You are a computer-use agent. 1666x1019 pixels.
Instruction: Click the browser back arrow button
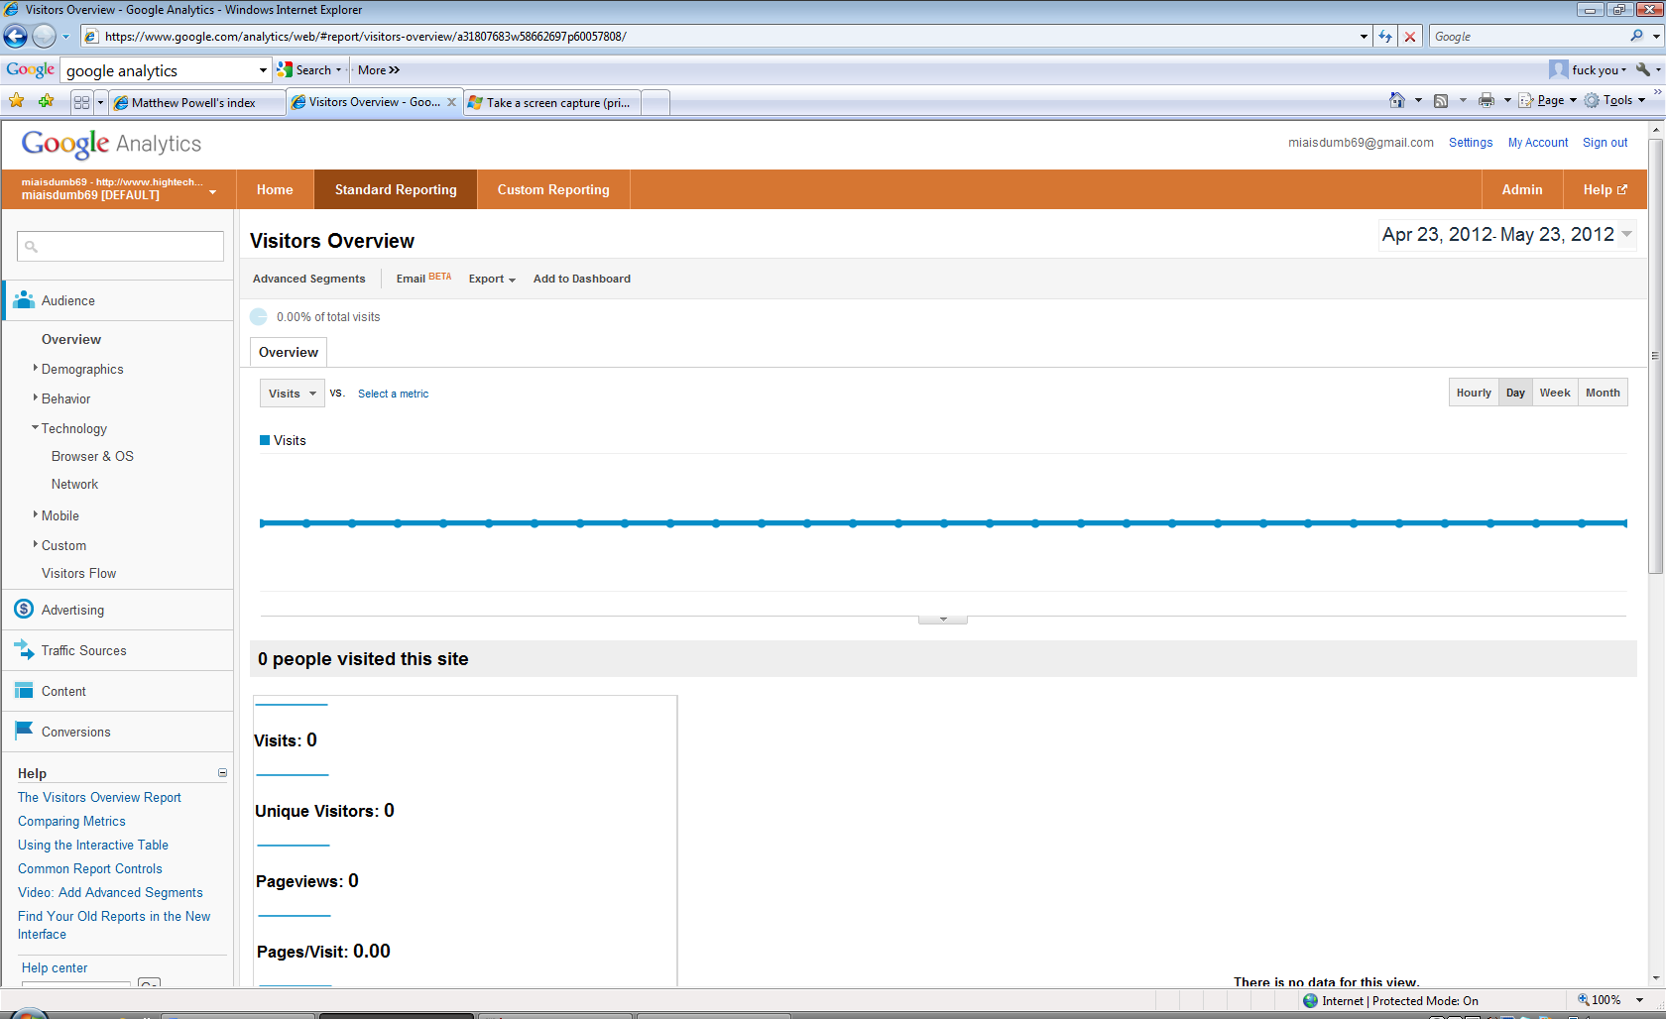coord(16,37)
